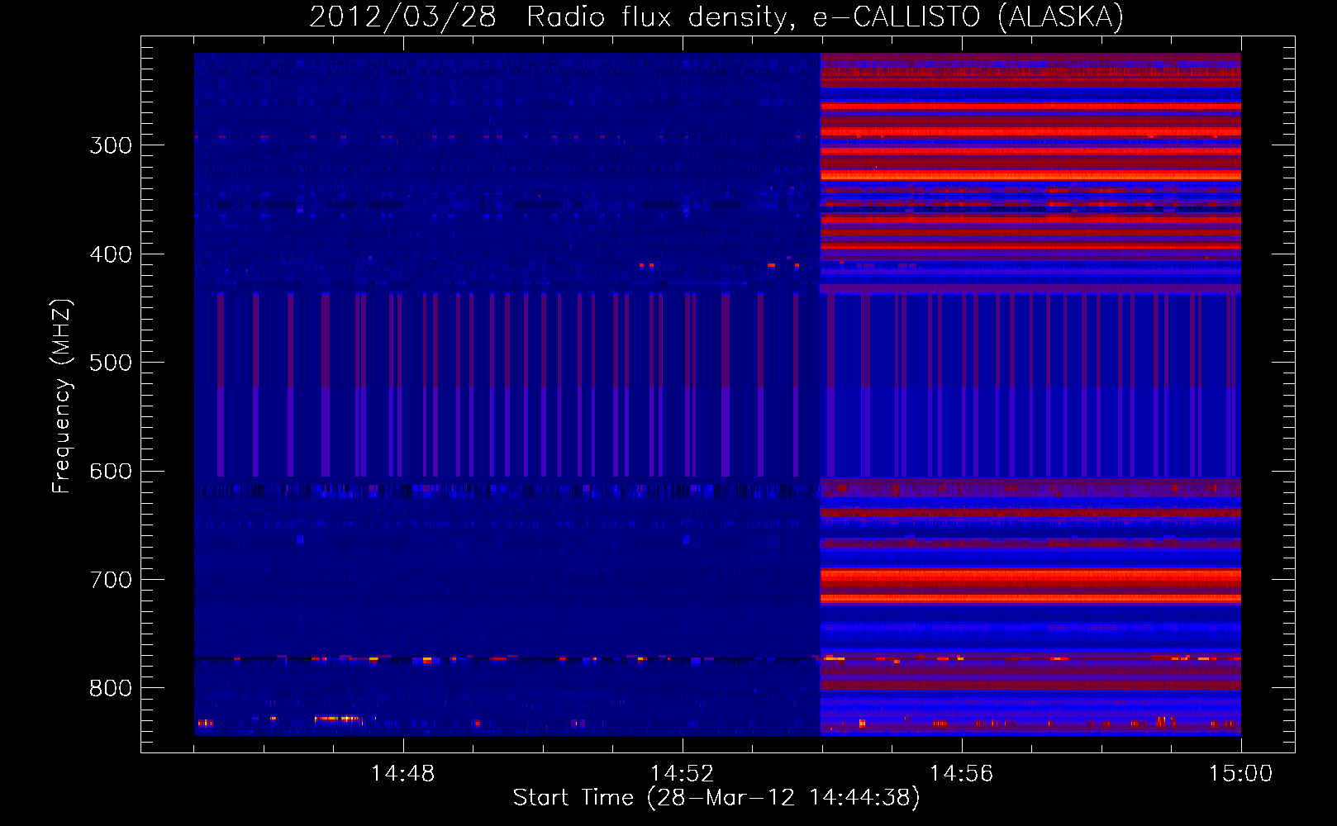Select the 300 frequency tick label
Viewport: 1337px width, 826px height.
[x=111, y=145]
